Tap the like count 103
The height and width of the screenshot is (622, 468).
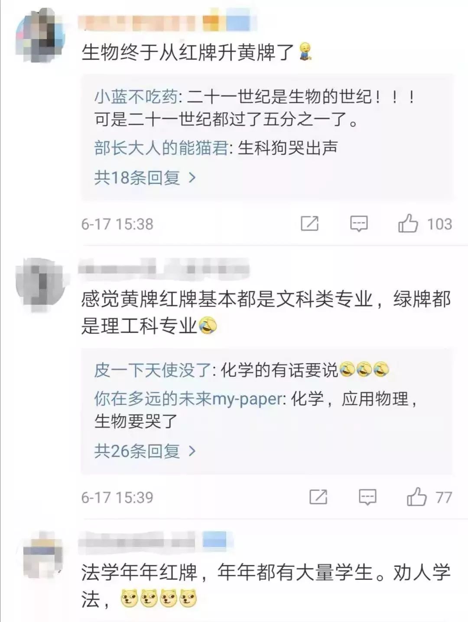click(439, 224)
